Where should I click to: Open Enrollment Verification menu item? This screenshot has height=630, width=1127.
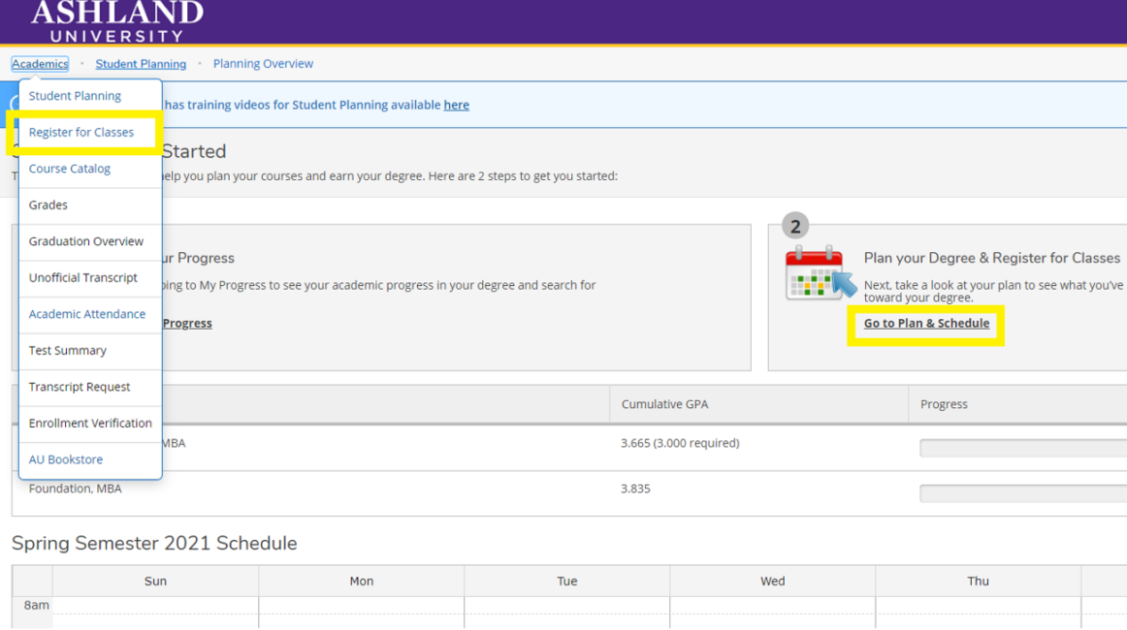(90, 424)
